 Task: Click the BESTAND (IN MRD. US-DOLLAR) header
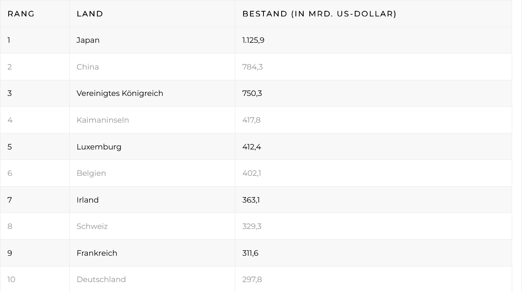click(x=319, y=14)
